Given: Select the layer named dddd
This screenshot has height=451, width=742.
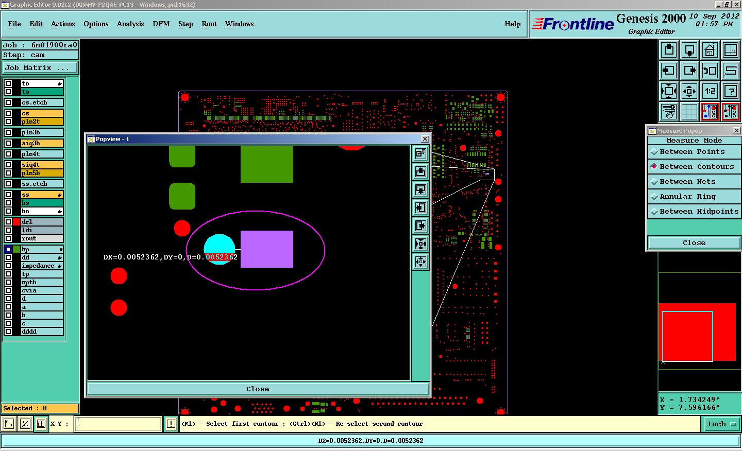Looking at the screenshot, I should (42, 332).
